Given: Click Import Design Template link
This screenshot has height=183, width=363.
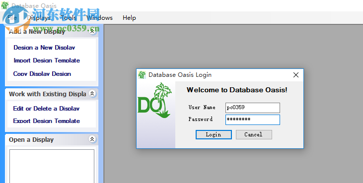Looking at the screenshot, I should pos(47,61).
